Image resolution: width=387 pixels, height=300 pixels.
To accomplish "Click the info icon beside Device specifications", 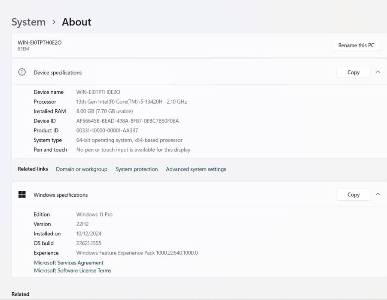I will (x=22, y=72).
